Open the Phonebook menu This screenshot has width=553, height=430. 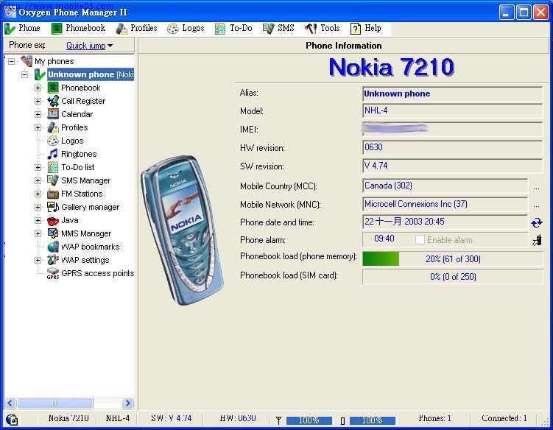pyautogui.click(x=78, y=28)
